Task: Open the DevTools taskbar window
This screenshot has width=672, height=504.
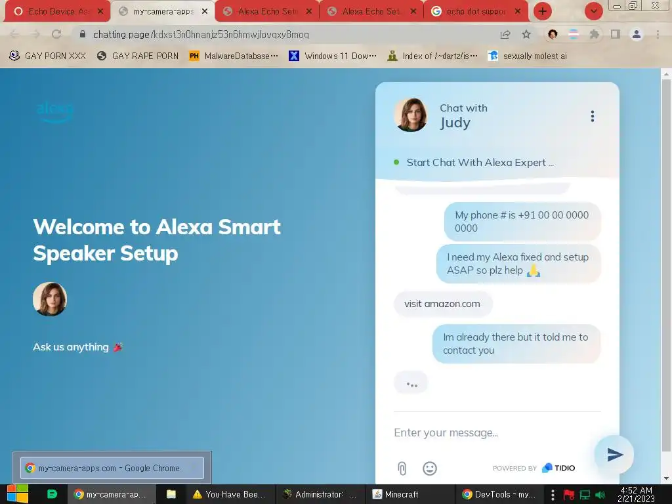Action: [499, 494]
